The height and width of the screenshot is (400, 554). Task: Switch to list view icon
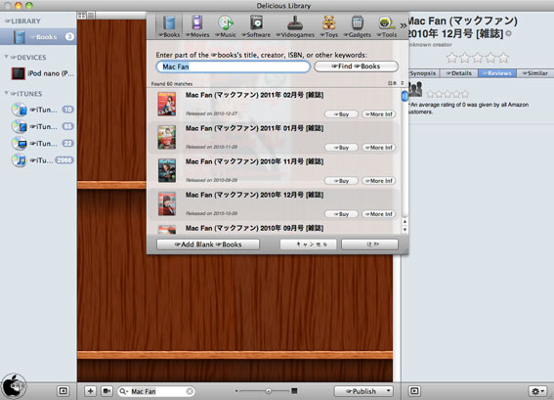tap(91, 16)
